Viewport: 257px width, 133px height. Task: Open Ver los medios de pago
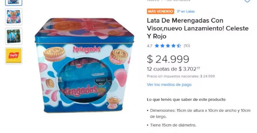click(169, 85)
